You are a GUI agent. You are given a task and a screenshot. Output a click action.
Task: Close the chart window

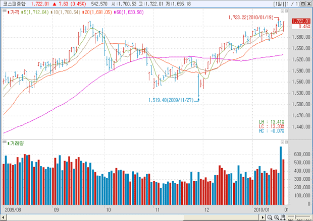coord(308,4)
